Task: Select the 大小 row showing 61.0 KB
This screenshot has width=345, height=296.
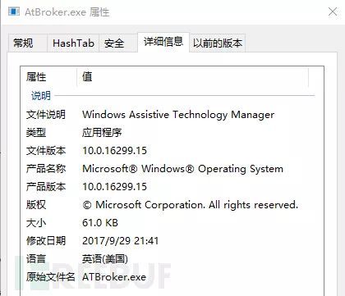Action: click(x=172, y=223)
